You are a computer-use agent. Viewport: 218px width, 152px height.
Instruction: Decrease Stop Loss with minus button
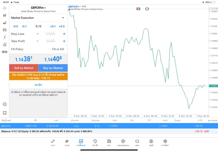pos(37,34)
